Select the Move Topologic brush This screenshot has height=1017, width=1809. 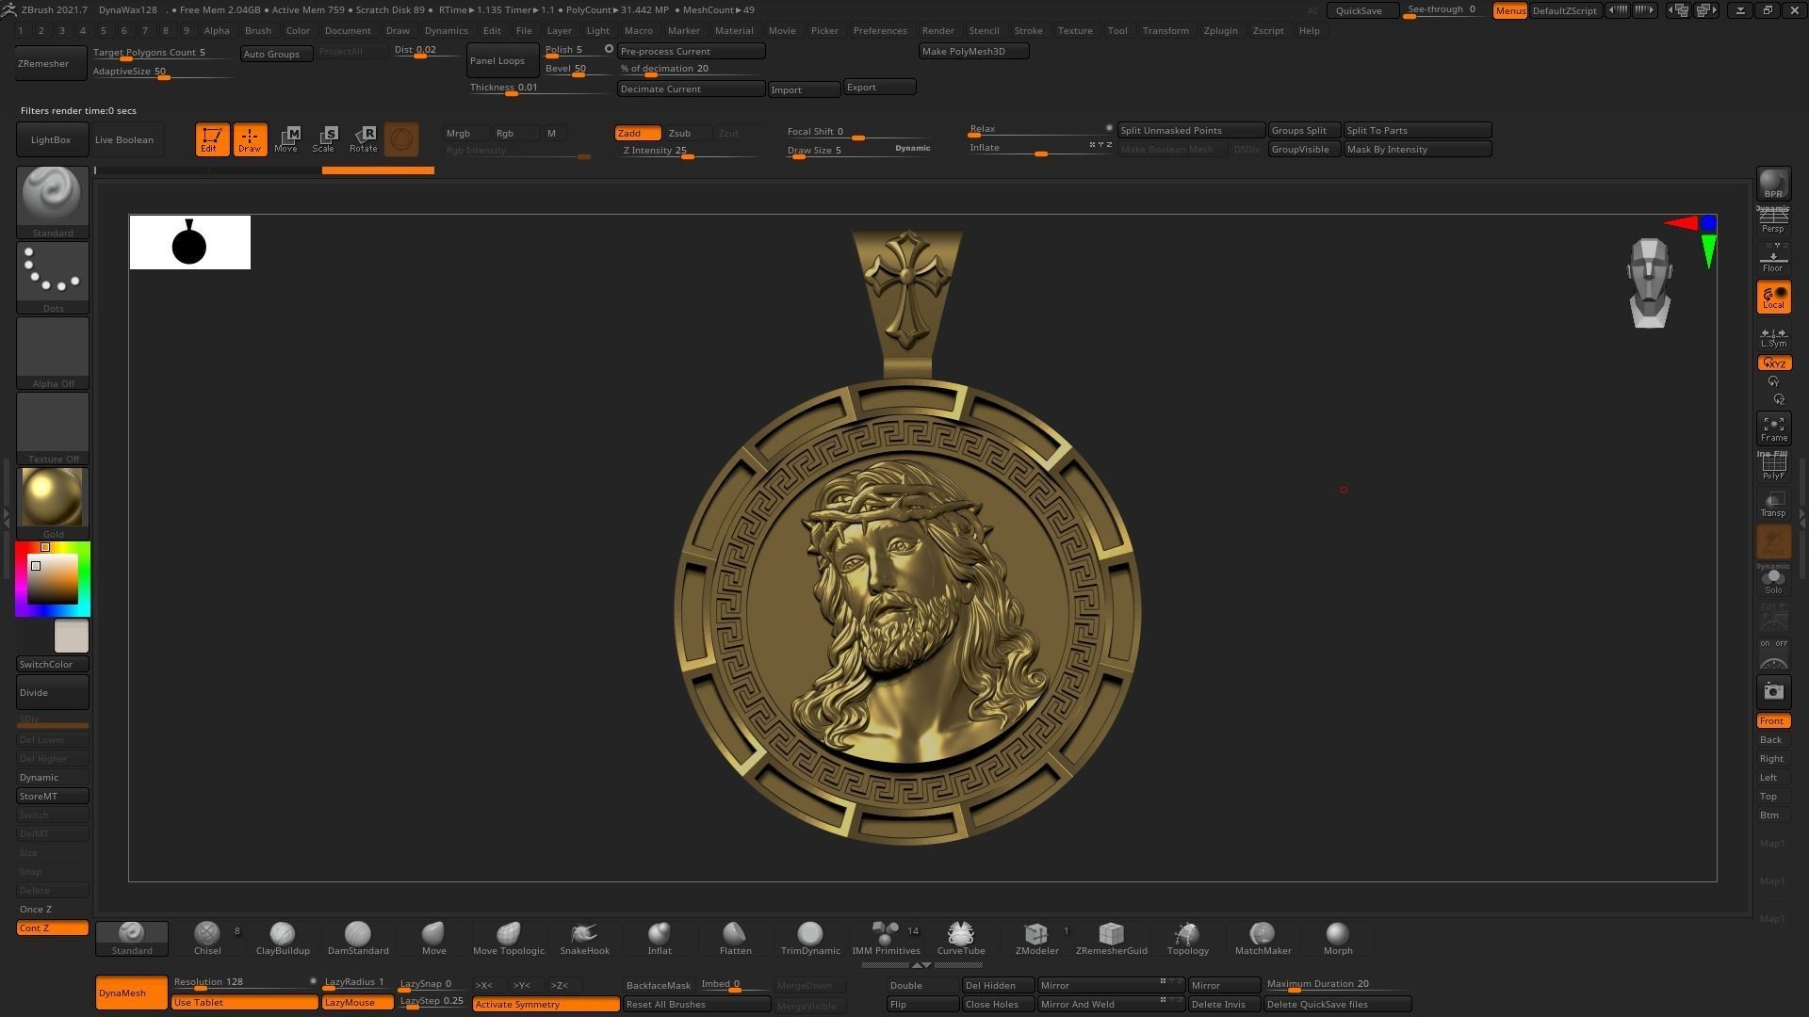tap(509, 938)
